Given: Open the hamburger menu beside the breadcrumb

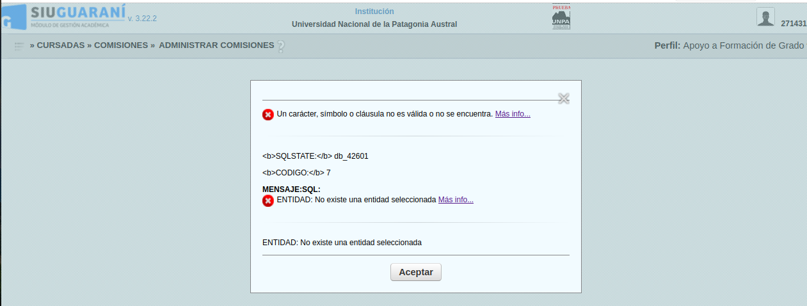Looking at the screenshot, I should [19, 46].
